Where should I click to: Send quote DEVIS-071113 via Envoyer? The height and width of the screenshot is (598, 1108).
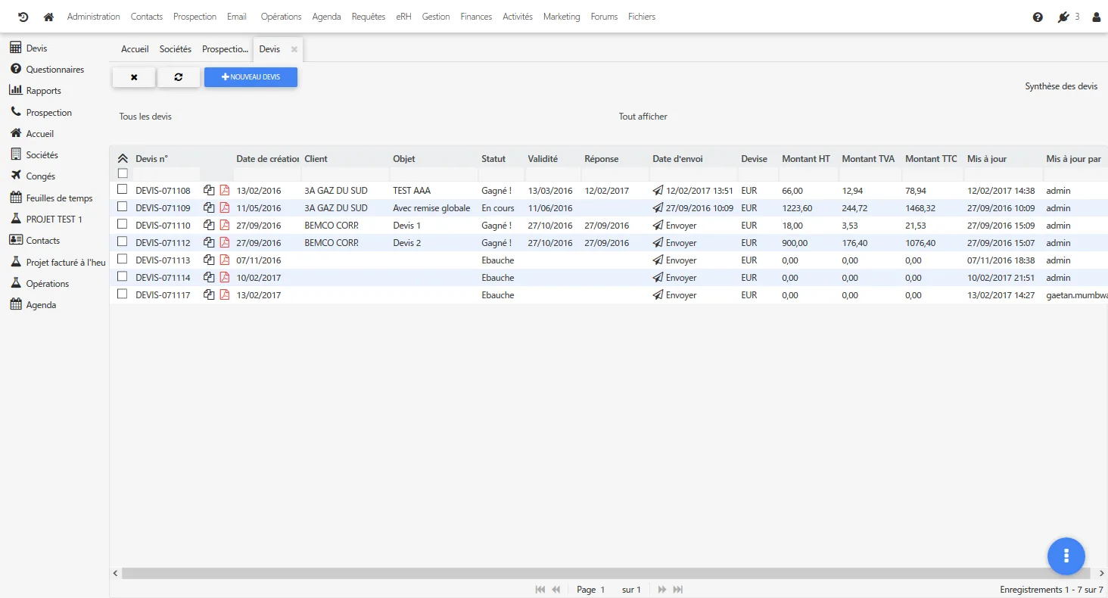(x=674, y=260)
